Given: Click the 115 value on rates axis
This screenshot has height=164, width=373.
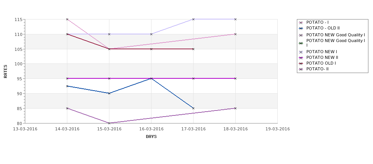Looking at the screenshot, I should tap(19, 19).
